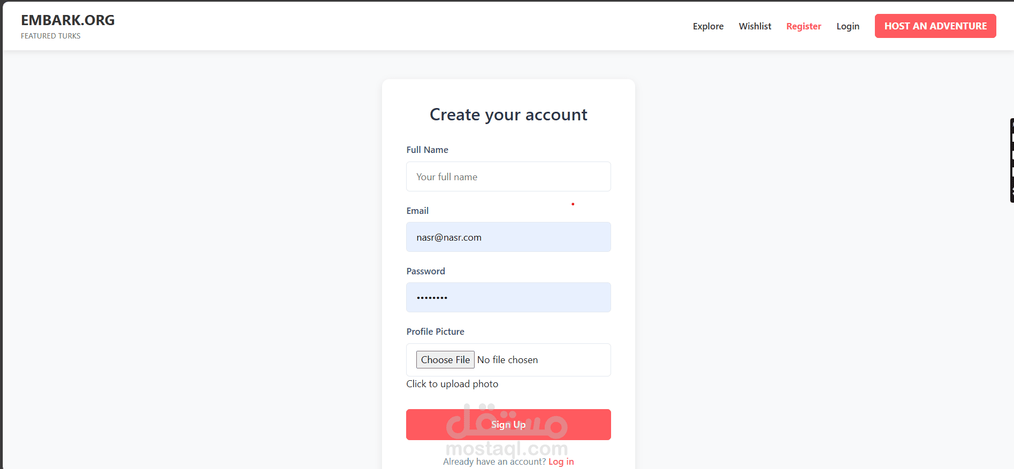
Task: Follow the "Log in" link below Sign Up
Action: 561,462
